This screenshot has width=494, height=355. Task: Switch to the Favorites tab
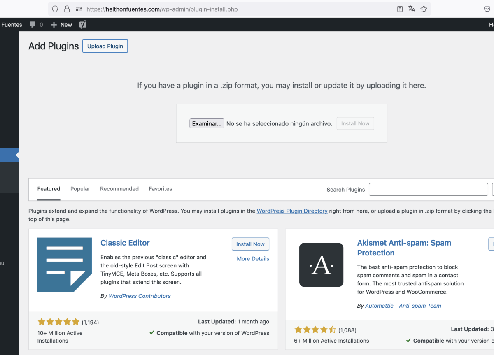pos(161,189)
